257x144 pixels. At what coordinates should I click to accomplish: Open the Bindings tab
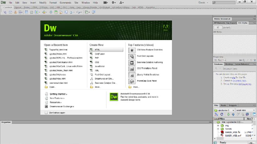point(229,64)
